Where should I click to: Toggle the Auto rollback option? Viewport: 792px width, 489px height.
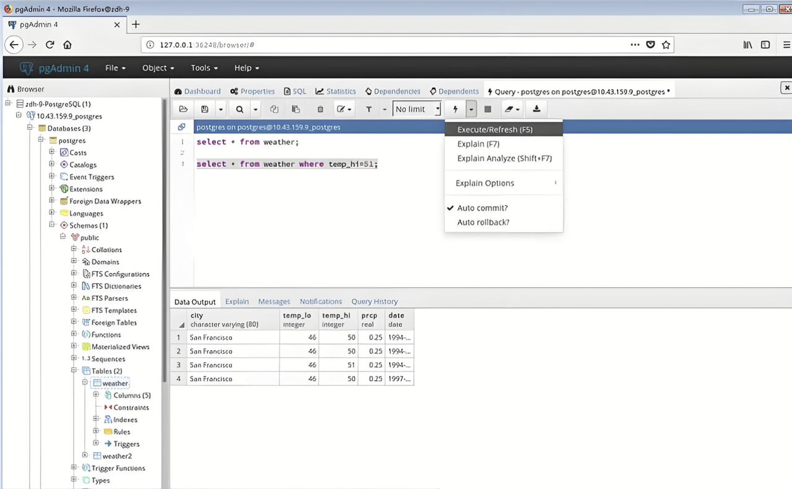[x=483, y=222]
